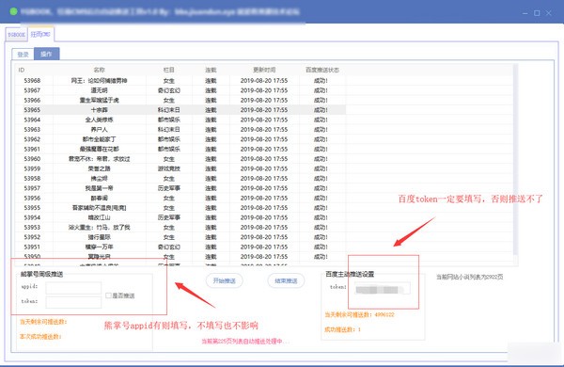
Task: Minimize the window
Action: pyautogui.click(x=525, y=13)
